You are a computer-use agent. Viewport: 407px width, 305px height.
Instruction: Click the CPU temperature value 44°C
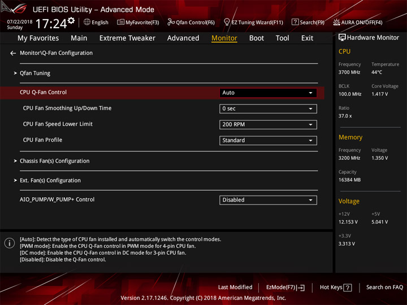coord(376,72)
